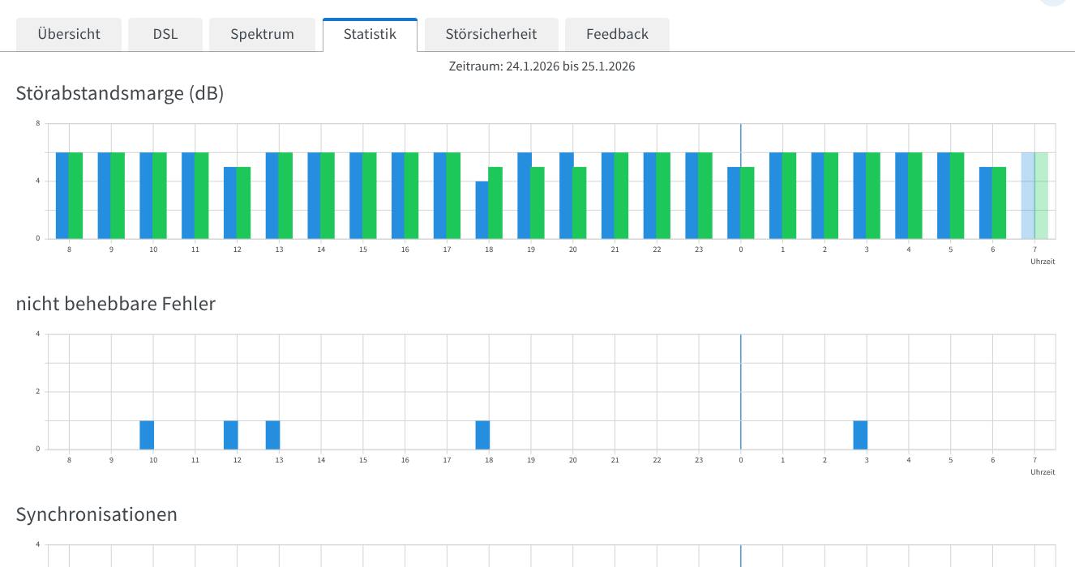The image size is (1075, 567).
Task: Select green margin bar at hour 19
Action: 537,202
